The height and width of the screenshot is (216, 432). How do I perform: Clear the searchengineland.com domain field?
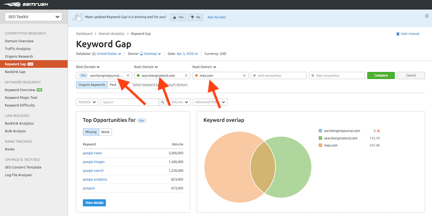coord(186,76)
